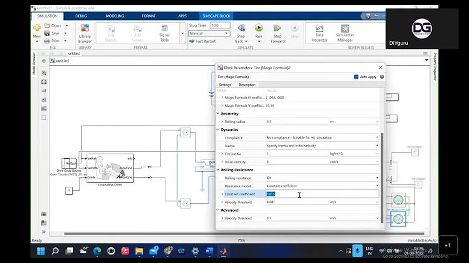Open the Resistance model dropdown

click(x=322, y=186)
